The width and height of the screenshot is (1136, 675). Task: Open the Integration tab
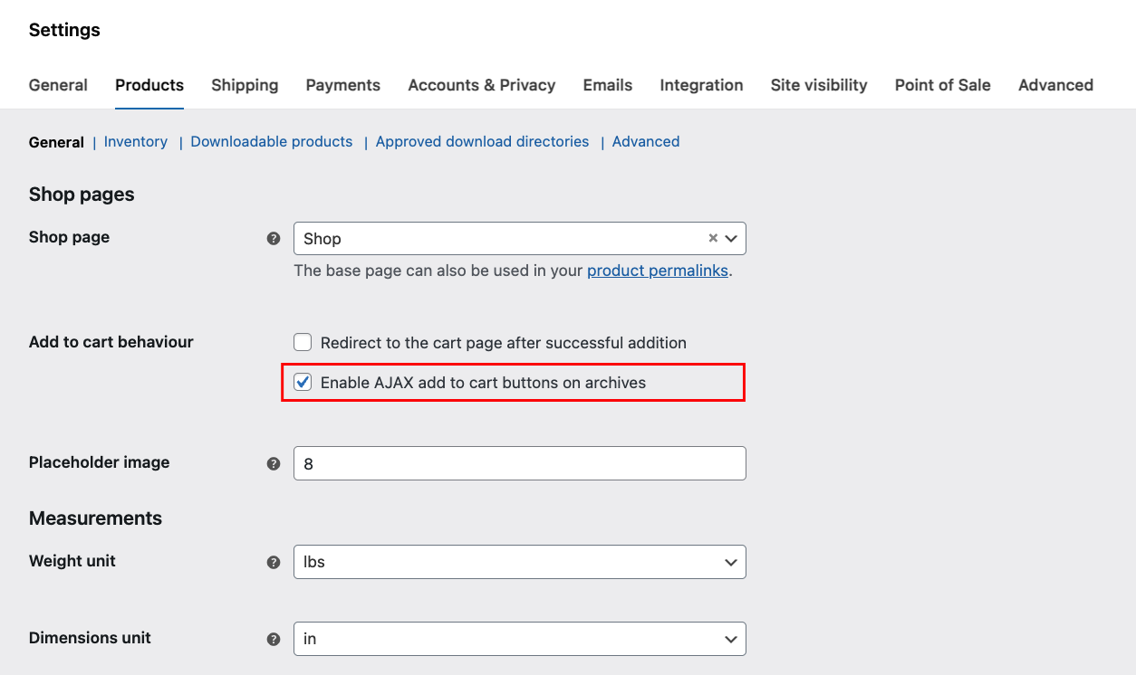[x=702, y=85]
